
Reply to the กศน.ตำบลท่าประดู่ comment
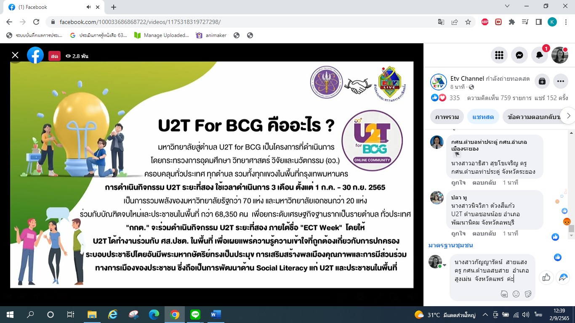[x=484, y=183]
